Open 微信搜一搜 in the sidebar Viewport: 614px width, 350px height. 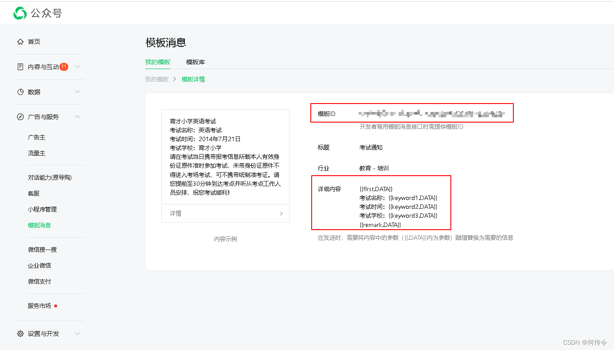[43, 250]
